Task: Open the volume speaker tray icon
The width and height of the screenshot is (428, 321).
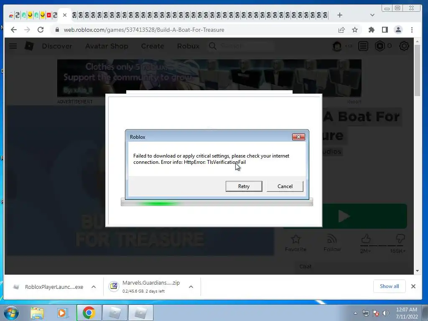Action: point(386,313)
